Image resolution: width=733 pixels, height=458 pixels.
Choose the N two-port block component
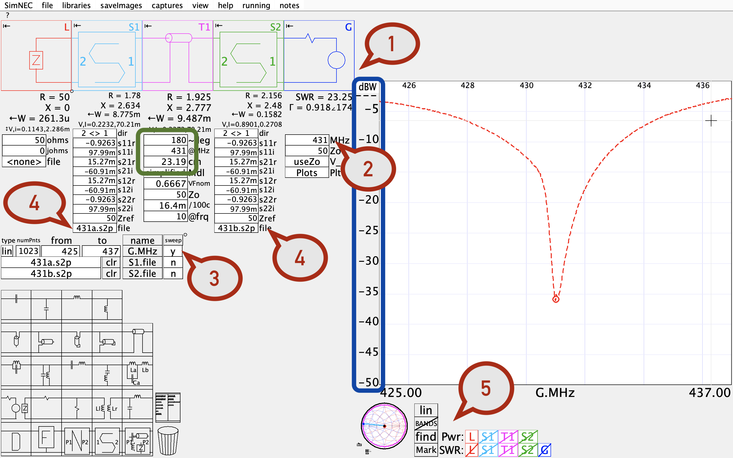77,440
